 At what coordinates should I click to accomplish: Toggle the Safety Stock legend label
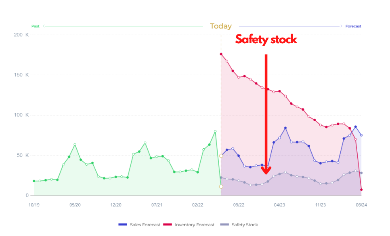[x=245, y=225]
